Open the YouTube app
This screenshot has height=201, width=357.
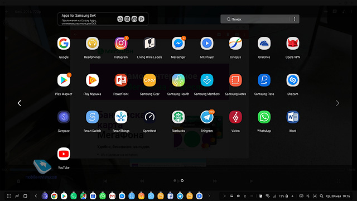pos(64,154)
